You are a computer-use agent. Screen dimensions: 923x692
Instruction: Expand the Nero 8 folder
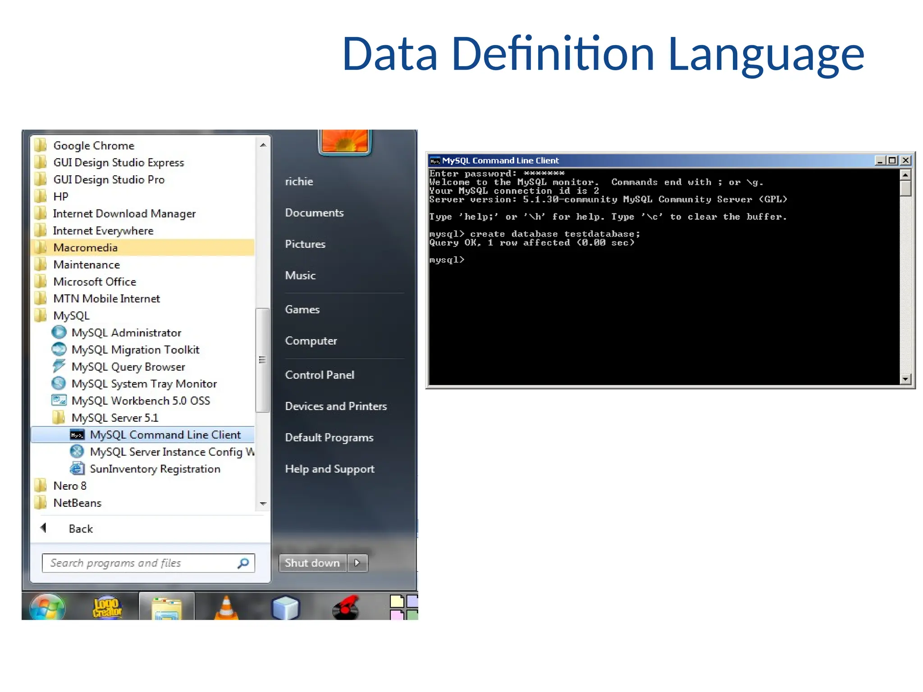pos(60,486)
